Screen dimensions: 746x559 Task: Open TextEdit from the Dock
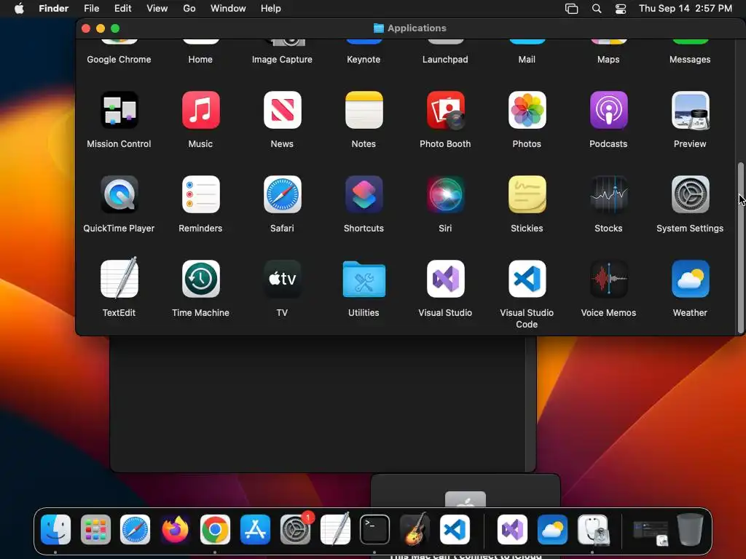click(335, 528)
